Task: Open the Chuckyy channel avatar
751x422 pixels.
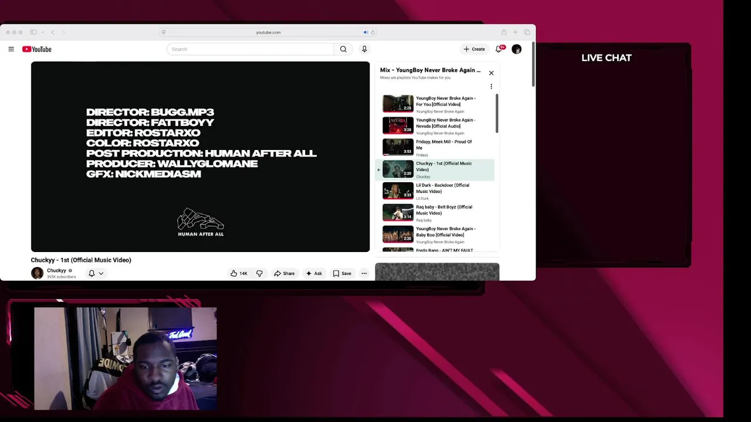Action: click(x=37, y=273)
